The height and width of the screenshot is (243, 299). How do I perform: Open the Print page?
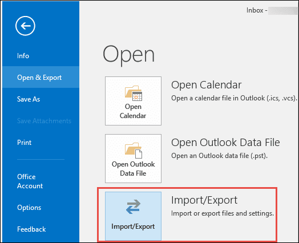(24, 143)
